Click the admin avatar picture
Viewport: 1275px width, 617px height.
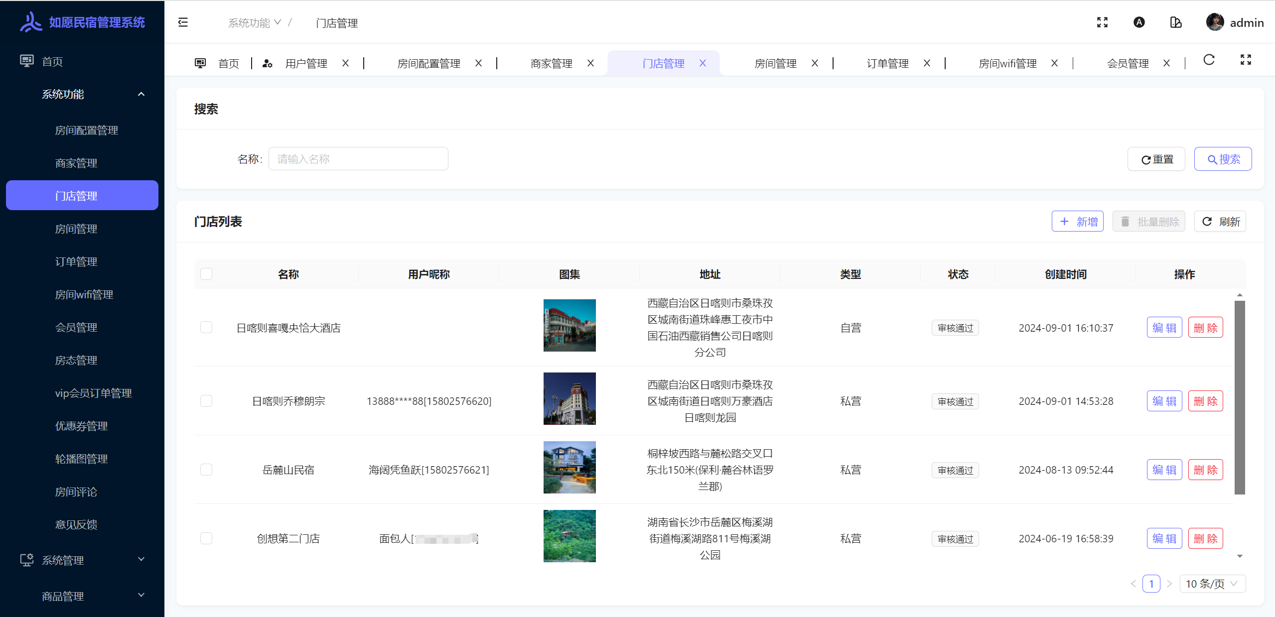click(x=1215, y=22)
